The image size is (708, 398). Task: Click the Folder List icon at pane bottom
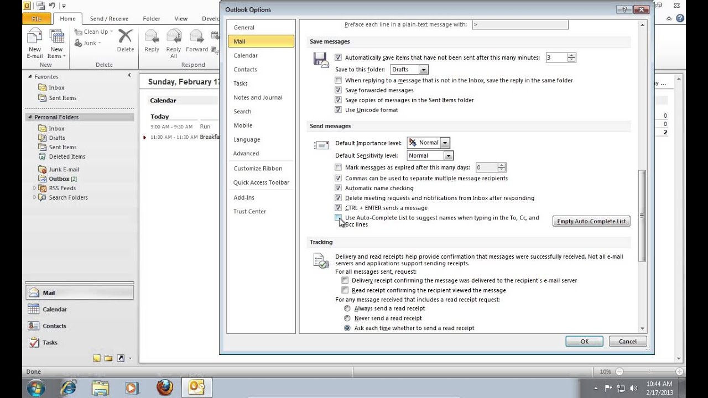click(x=108, y=358)
